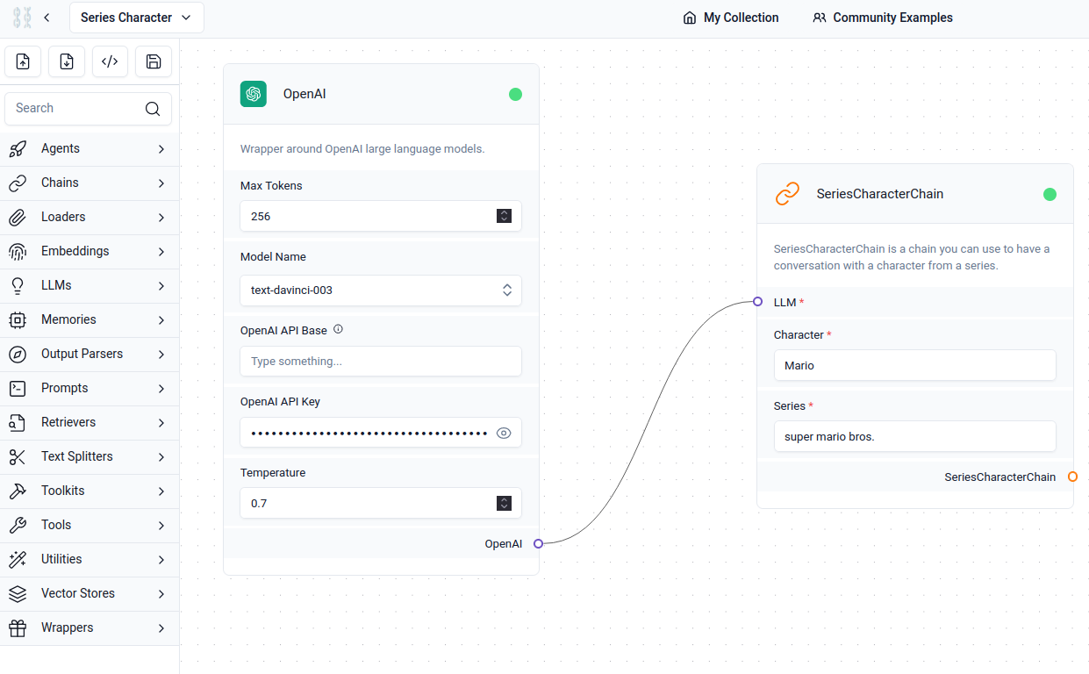Click the OpenAI logo on the node header

pyautogui.click(x=253, y=94)
